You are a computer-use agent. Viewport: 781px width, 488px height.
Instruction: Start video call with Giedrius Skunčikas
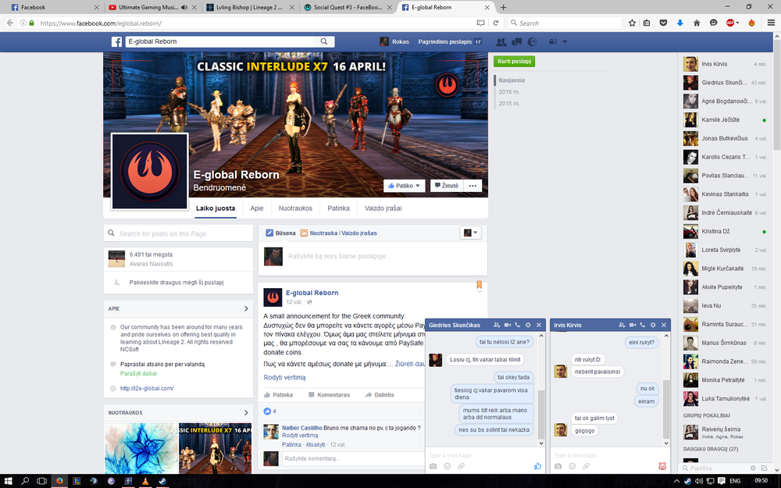507,325
